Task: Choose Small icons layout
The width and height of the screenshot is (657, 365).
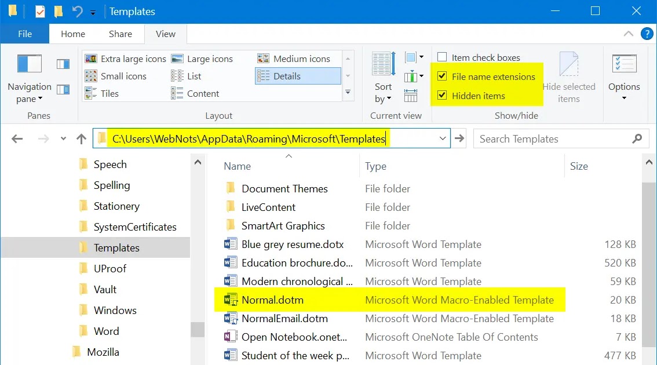Action: coord(116,76)
